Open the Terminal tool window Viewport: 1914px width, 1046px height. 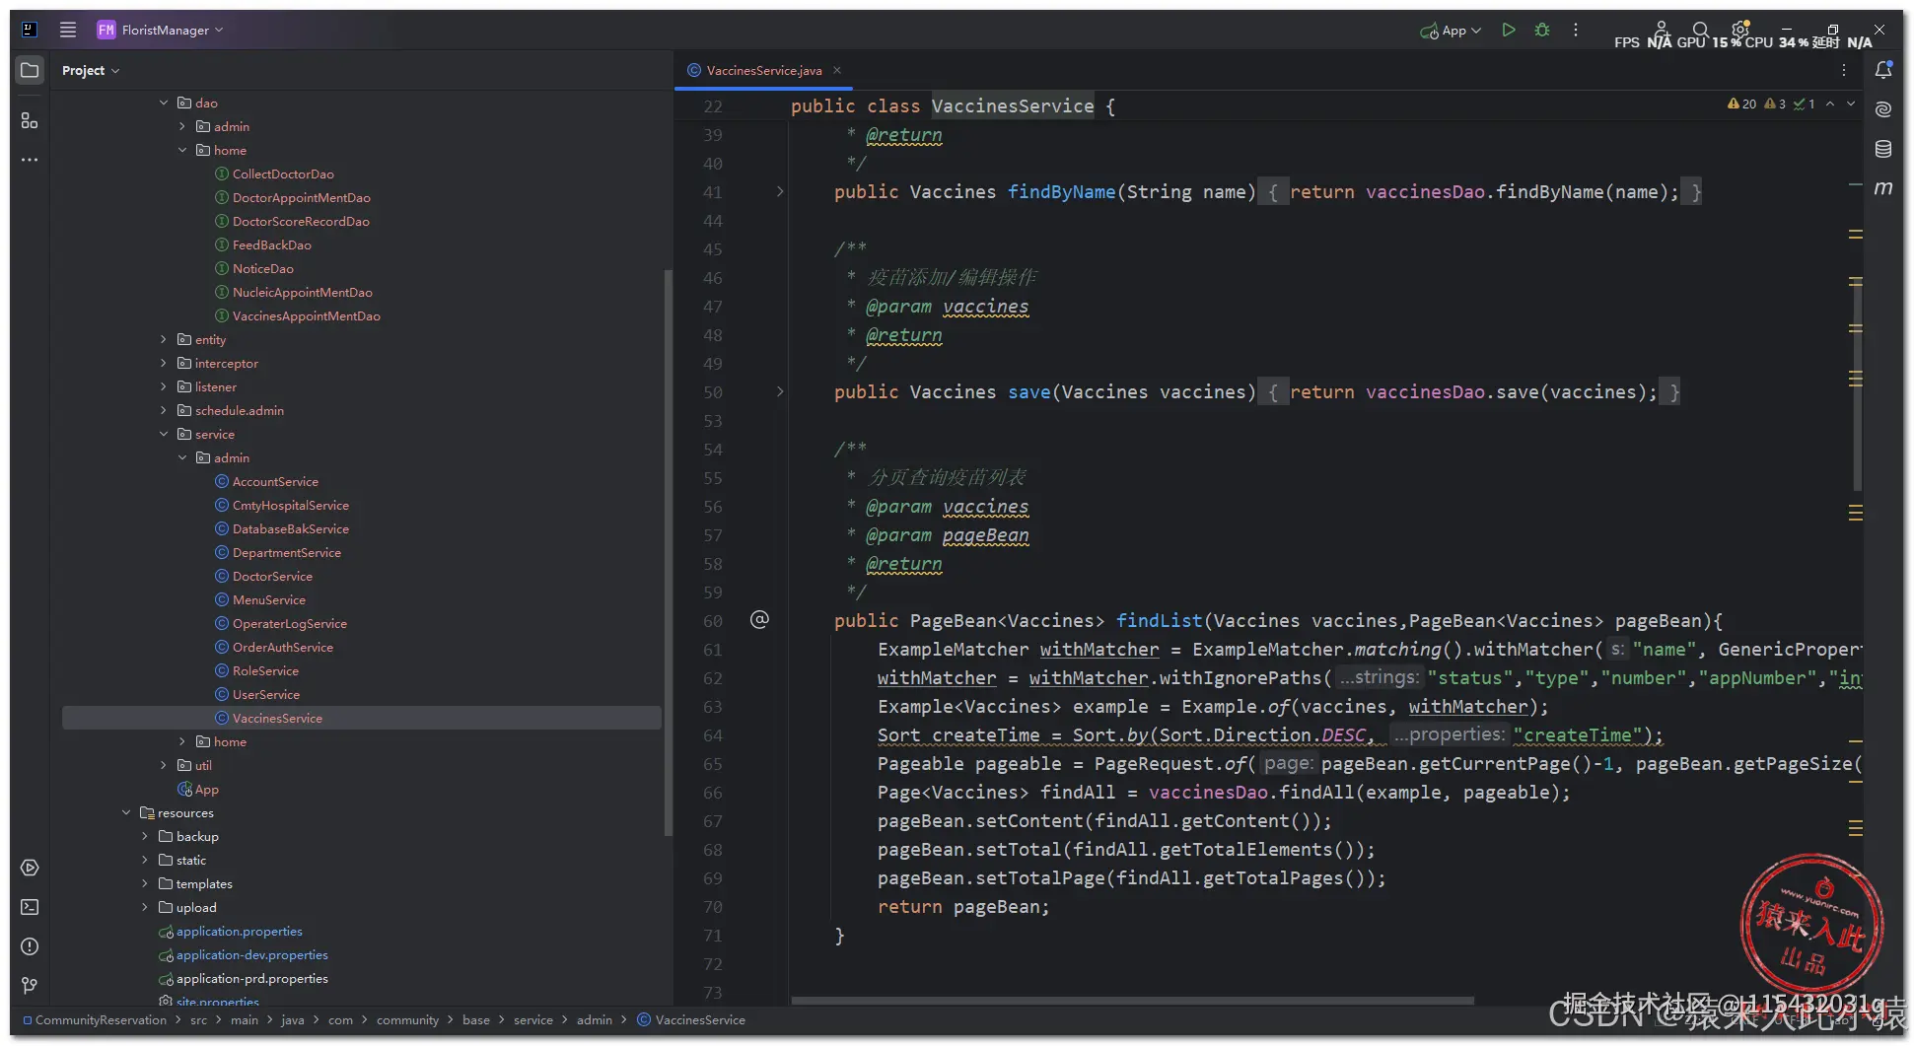[x=30, y=907]
